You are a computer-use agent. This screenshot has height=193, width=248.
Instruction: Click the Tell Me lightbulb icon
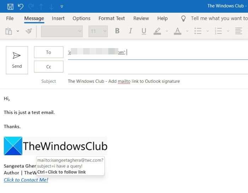click(183, 18)
